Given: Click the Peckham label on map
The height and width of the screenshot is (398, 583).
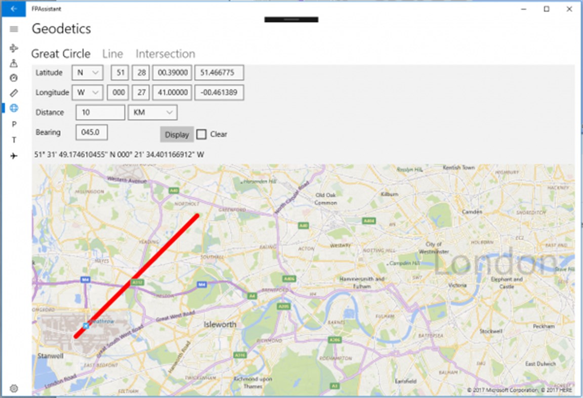Looking at the screenshot, I should (544, 326).
